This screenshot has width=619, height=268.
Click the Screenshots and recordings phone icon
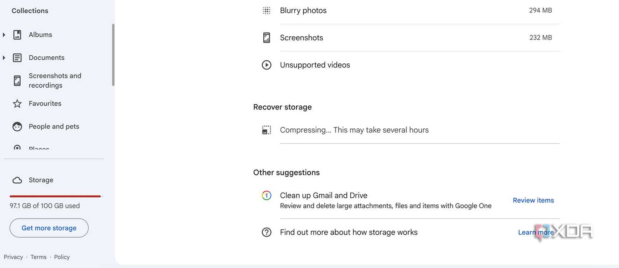click(x=17, y=80)
